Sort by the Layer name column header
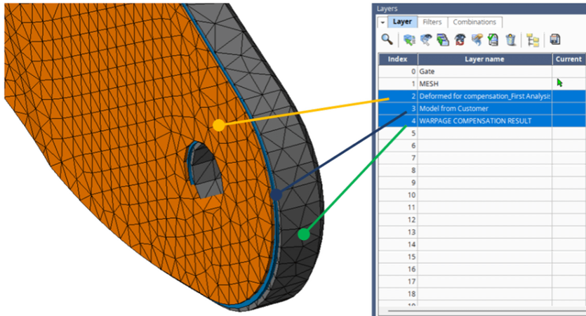The image size is (586, 316). tap(484, 59)
